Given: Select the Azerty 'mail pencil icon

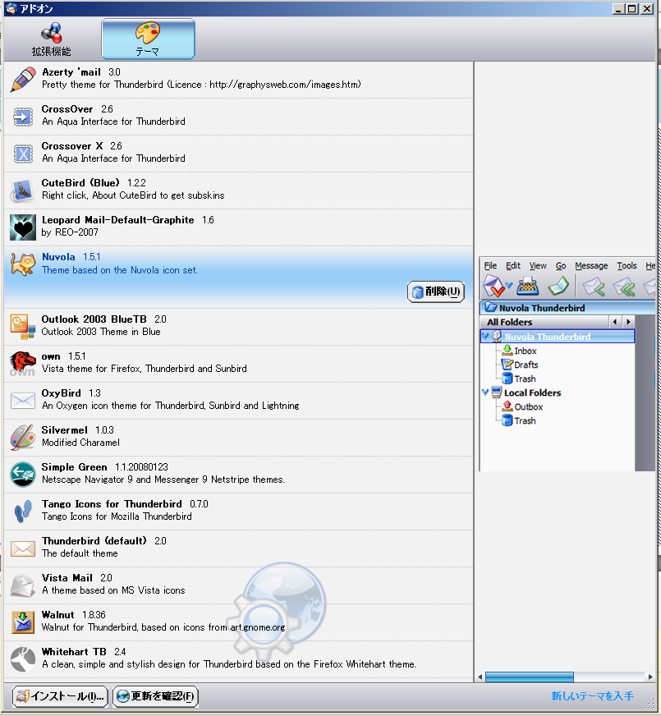Looking at the screenshot, I should [x=23, y=79].
